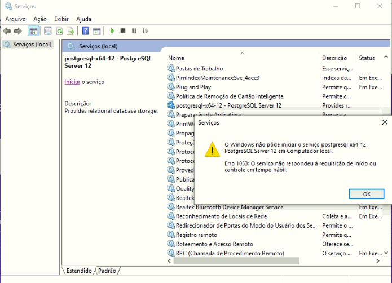Select Serviços (local) in the left tree
The height and width of the screenshot is (283, 392).
[x=32, y=45]
